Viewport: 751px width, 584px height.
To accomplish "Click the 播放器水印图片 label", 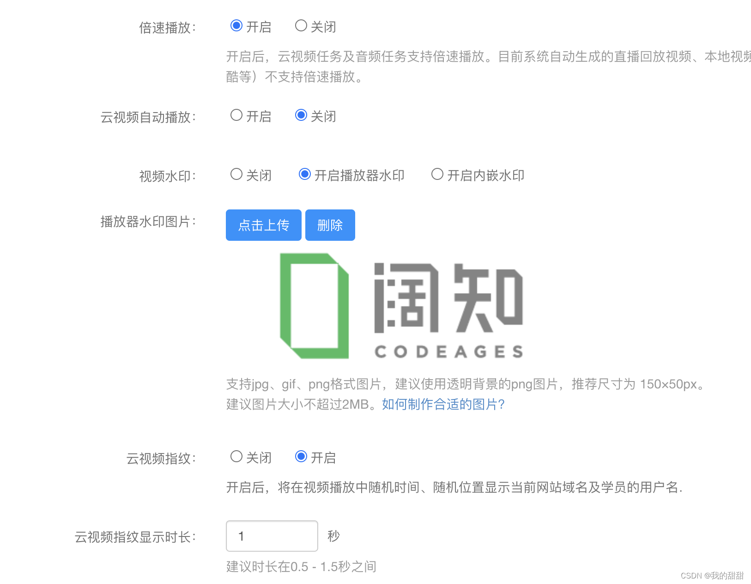I will (148, 222).
